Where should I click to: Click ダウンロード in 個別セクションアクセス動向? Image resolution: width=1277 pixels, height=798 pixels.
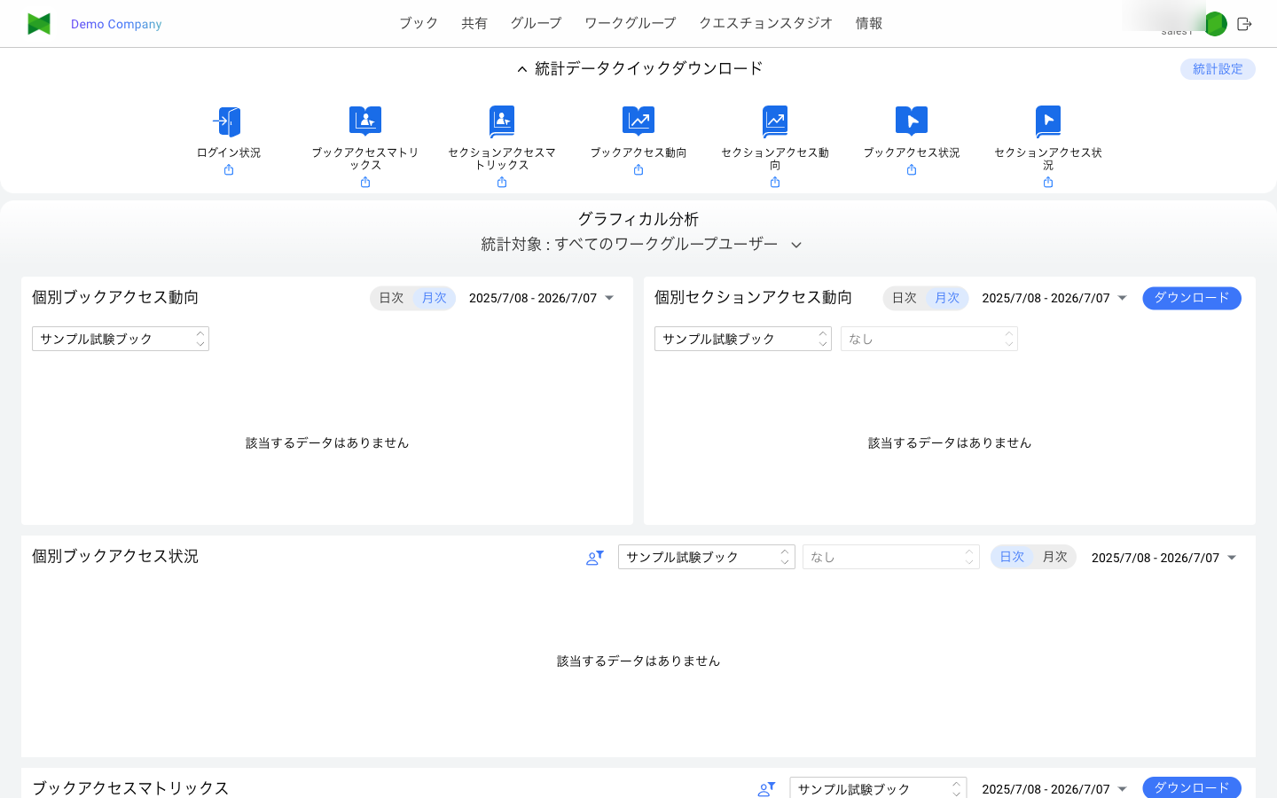(x=1192, y=298)
